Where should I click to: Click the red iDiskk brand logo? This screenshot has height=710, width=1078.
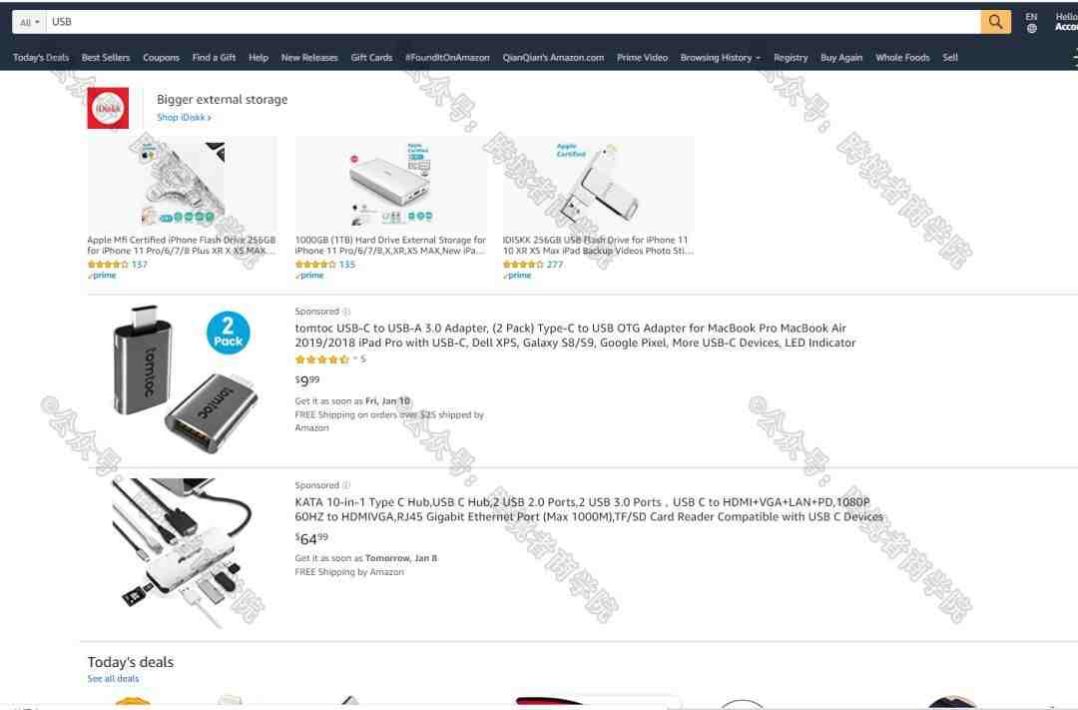pos(108,108)
